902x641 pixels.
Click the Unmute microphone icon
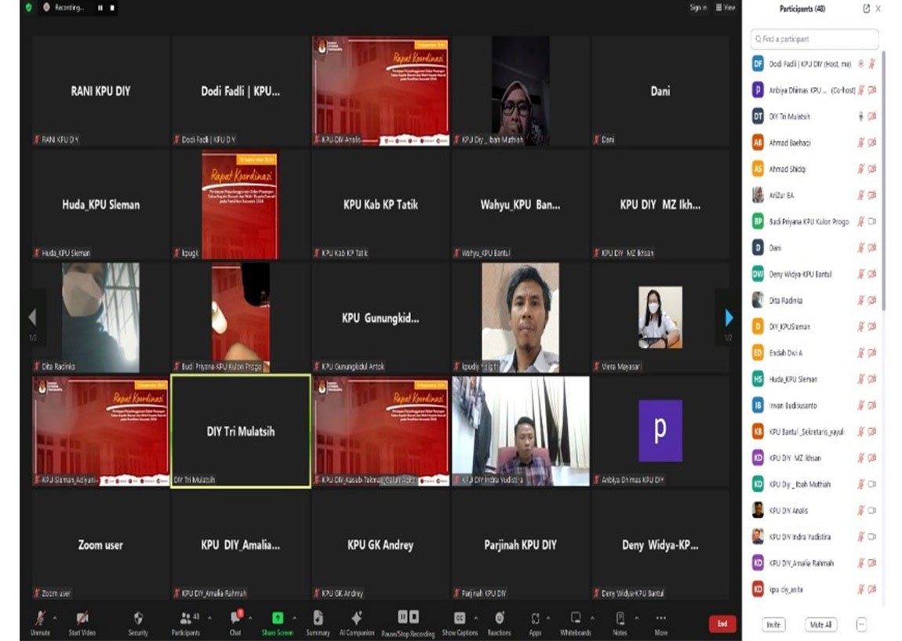pyautogui.click(x=40, y=618)
